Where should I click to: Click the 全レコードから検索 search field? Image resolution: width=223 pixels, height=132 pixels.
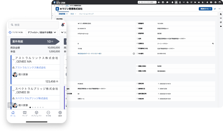147,2
